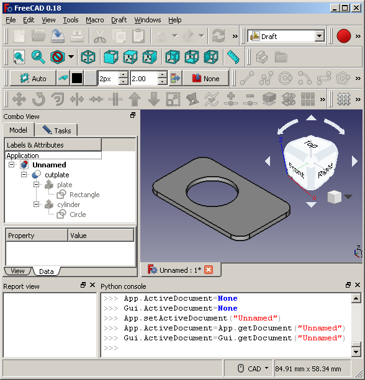Set the Front view cube icon

(x=111, y=57)
